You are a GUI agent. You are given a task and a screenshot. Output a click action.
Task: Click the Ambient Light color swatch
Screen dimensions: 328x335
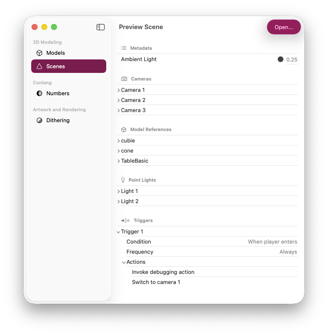coord(280,59)
